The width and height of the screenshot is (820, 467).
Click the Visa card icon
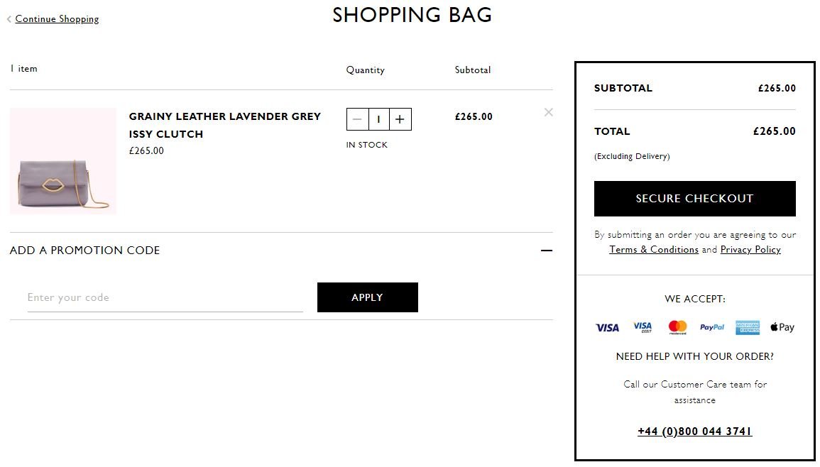pyautogui.click(x=607, y=327)
